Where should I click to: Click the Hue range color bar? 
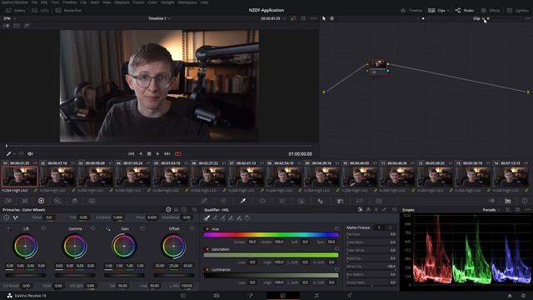pos(271,235)
